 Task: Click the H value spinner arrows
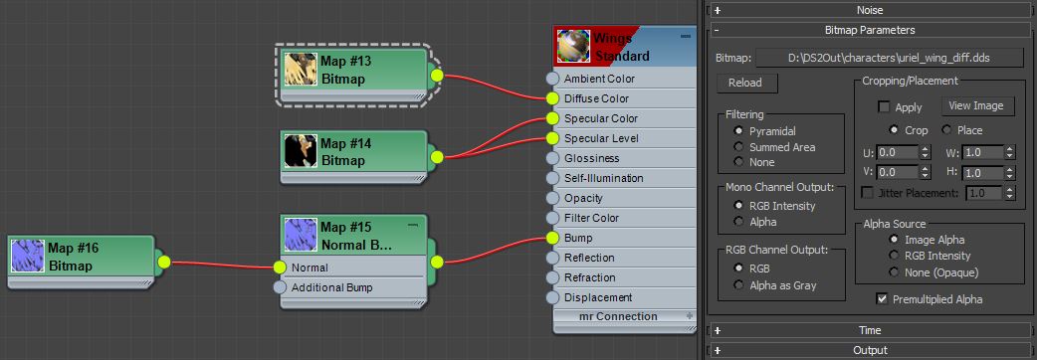point(1009,173)
